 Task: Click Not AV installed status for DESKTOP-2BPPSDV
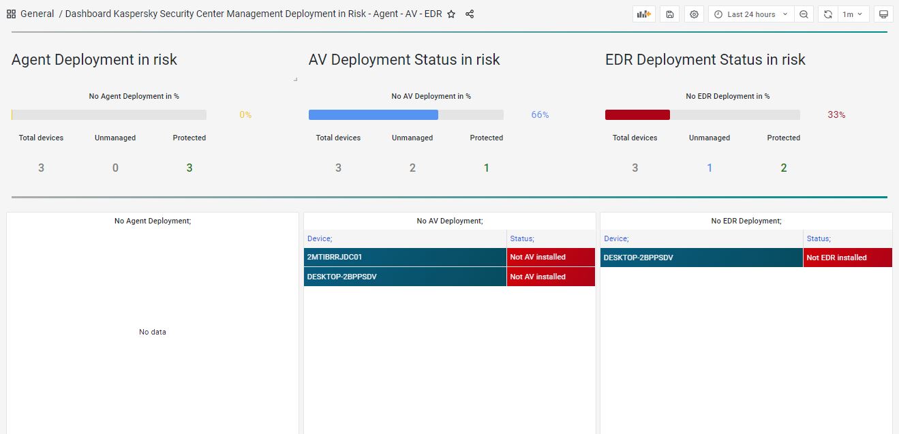click(551, 277)
